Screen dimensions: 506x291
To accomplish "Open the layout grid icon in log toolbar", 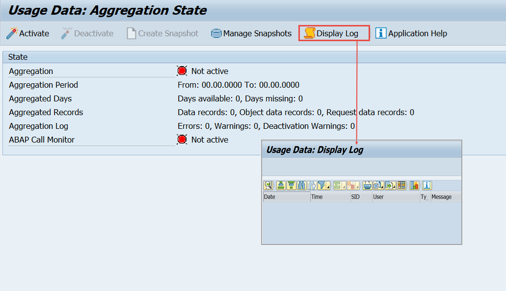I will click(402, 185).
